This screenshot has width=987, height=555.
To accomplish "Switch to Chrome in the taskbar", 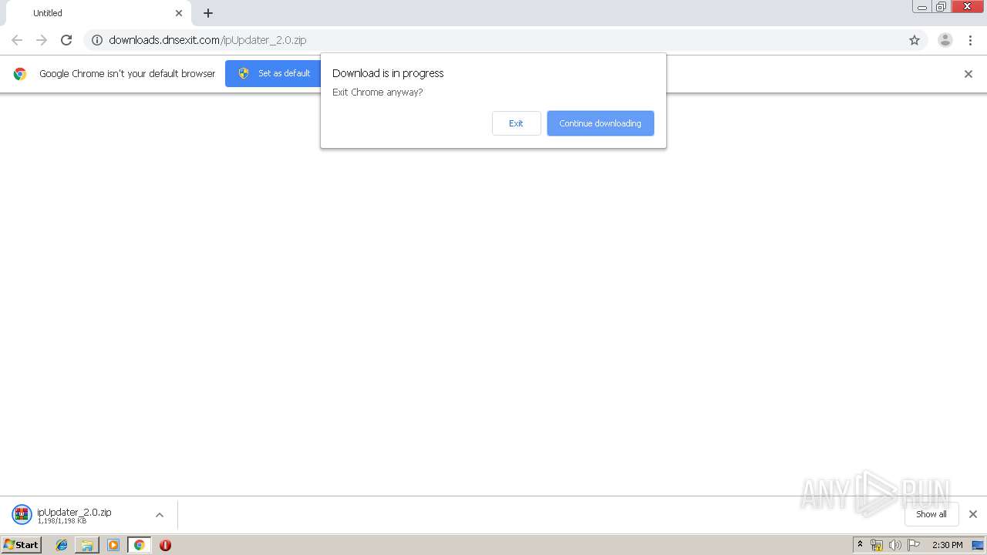I will click(139, 545).
